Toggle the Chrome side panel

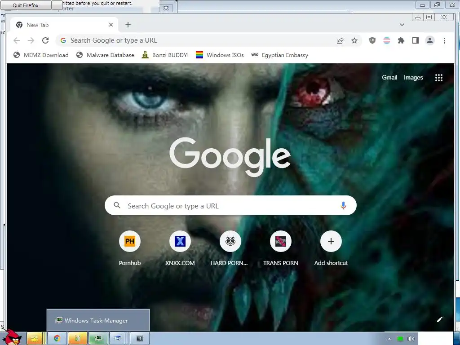416,40
